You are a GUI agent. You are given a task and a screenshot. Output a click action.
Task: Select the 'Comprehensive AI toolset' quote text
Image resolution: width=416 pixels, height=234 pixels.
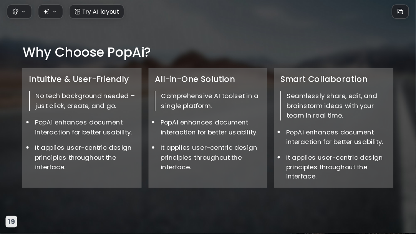(x=210, y=101)
